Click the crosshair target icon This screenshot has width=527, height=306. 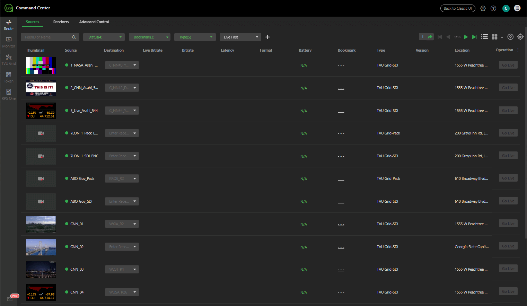[520, 37]
